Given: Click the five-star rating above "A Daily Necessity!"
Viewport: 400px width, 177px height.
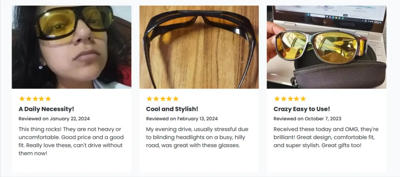Looking at the screenshot, I should tap(35, 99).
